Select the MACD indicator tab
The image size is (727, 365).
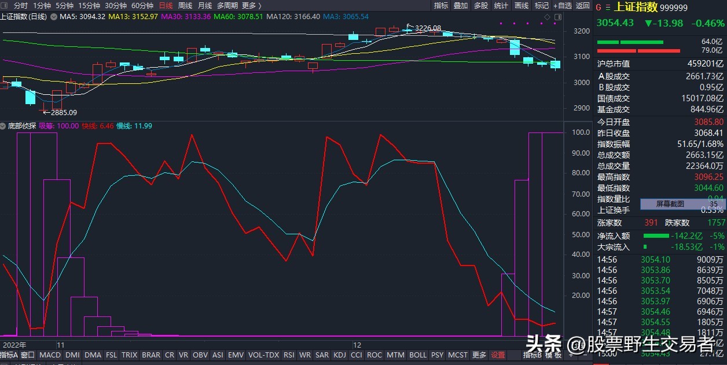coord(50,355)
